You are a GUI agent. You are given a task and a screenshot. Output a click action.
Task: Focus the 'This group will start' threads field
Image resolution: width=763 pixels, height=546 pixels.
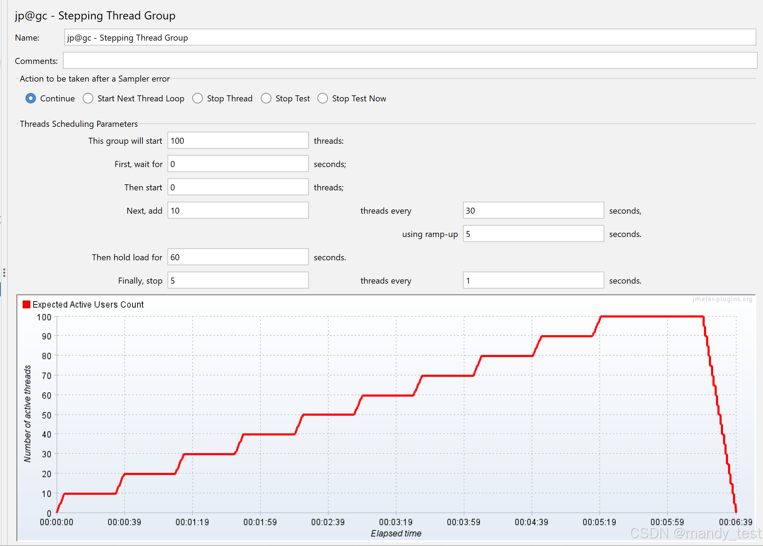tap(238, 141)
